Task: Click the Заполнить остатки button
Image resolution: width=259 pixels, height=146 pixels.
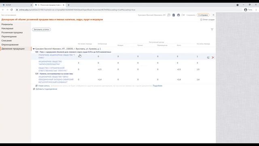Action: (x=41, y=30)
